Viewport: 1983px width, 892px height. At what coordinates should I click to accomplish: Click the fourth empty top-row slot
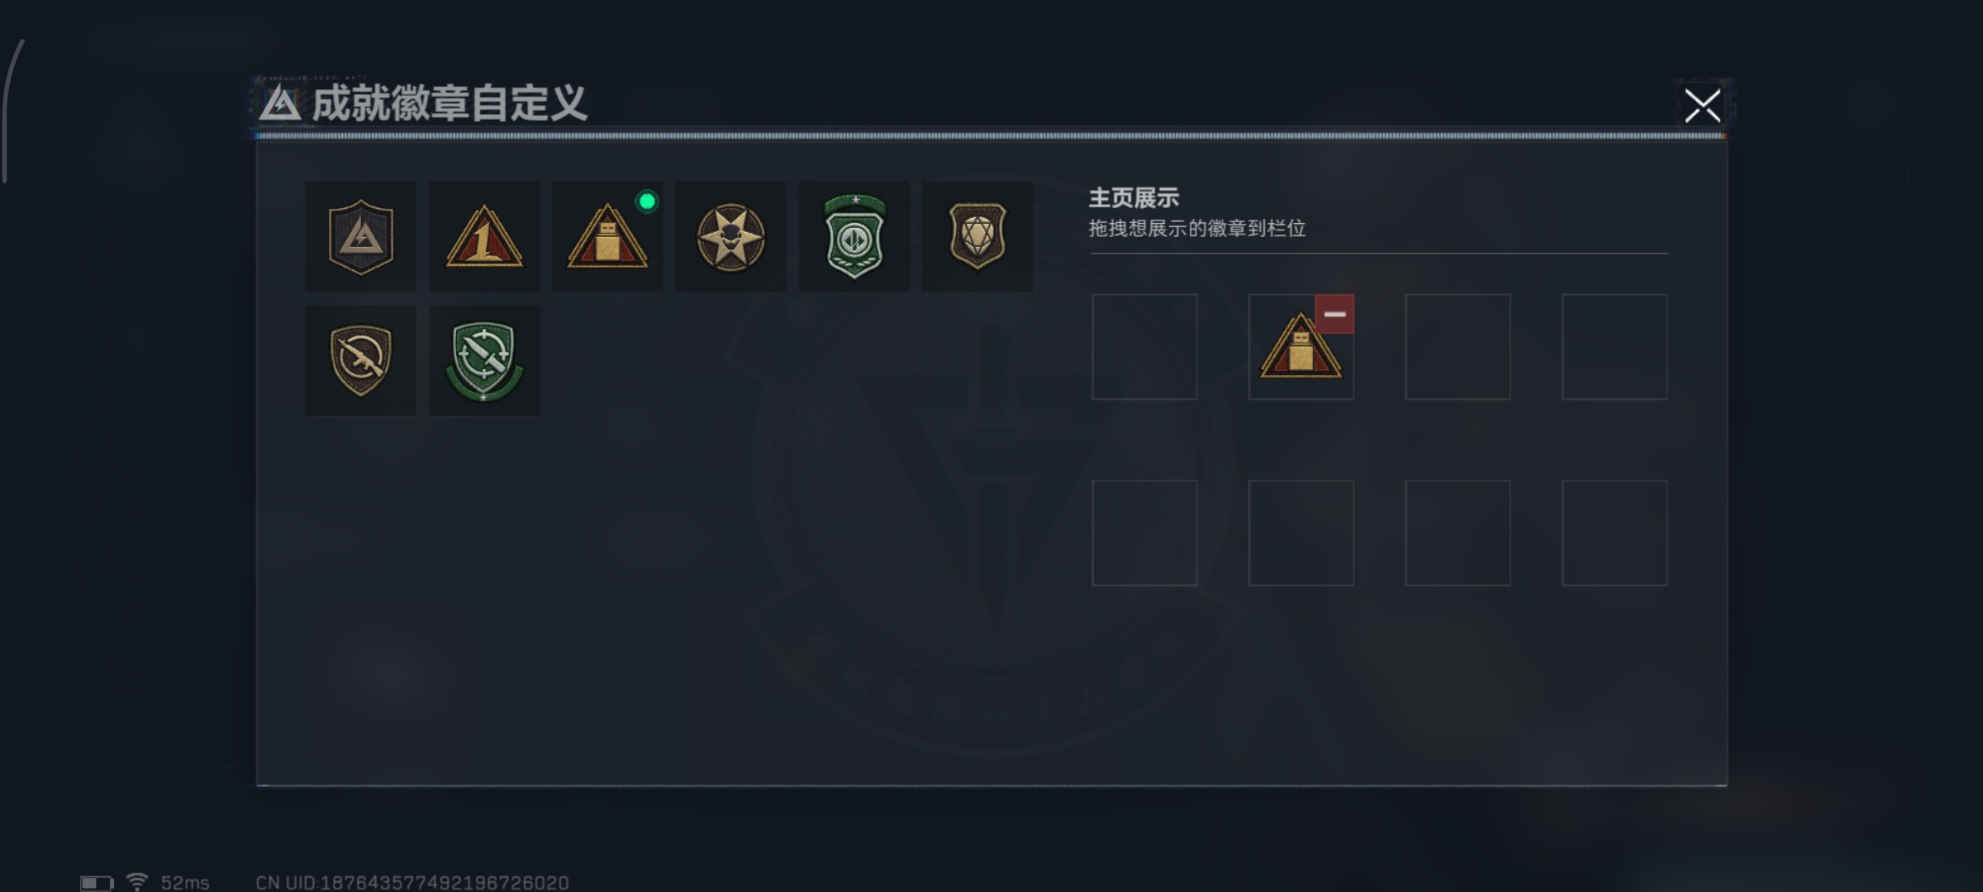coord(1614,347)
